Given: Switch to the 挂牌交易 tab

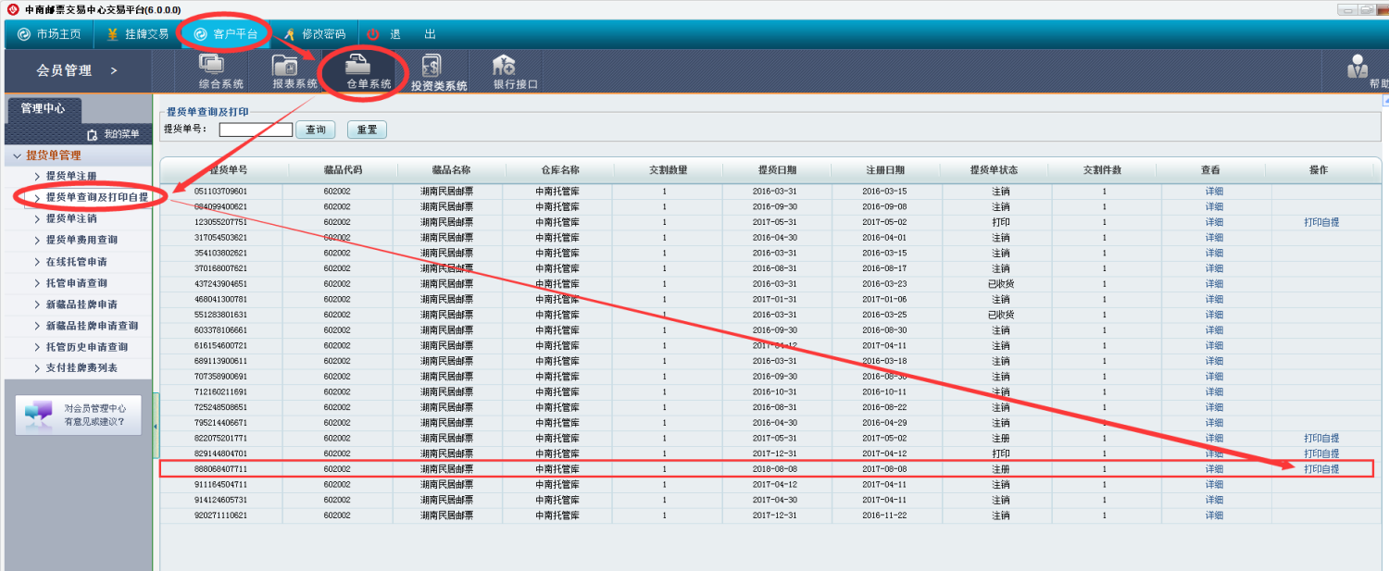Looking at the screenshot, I should click(x=137, y=34).
